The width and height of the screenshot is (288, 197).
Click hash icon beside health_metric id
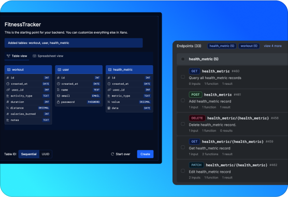coord(109,78)
